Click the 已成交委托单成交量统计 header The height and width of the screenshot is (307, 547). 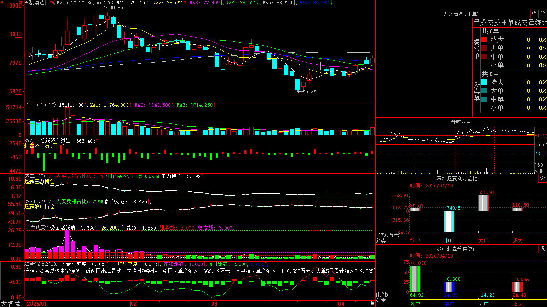point(510,23)
